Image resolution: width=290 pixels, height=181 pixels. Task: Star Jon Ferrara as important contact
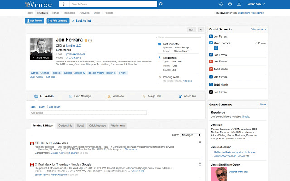pyautogui.click(x=86, y=40)
